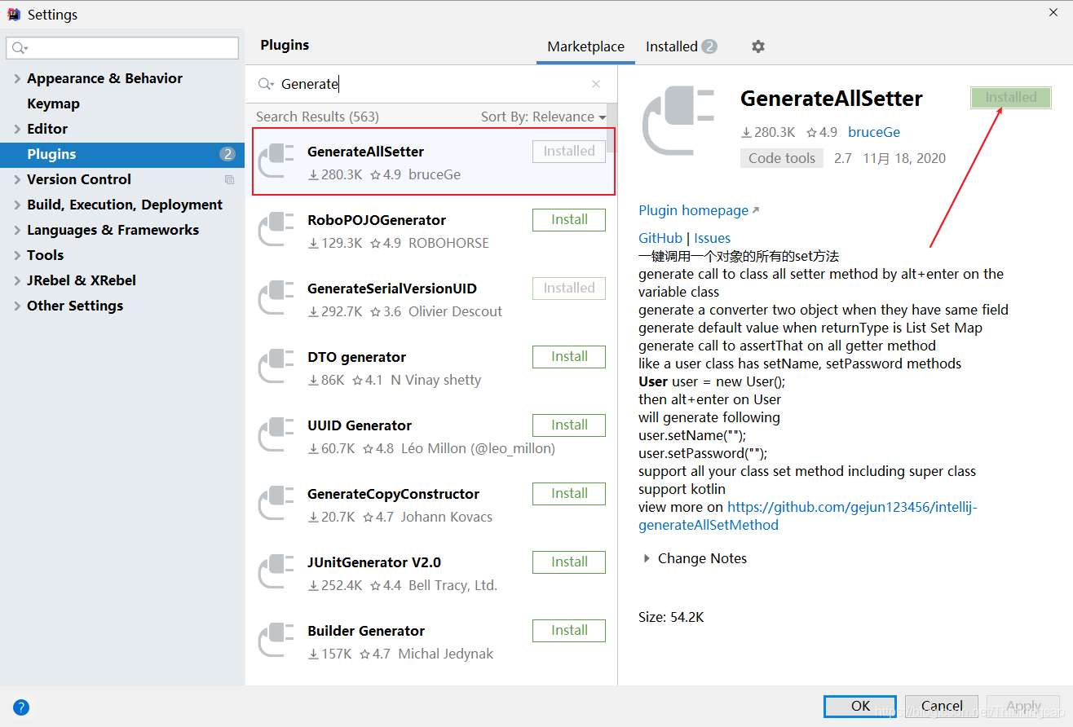Focus the plugin search field containing Generate
This screenshot has height=727, width=1073.
coord(432,84)
